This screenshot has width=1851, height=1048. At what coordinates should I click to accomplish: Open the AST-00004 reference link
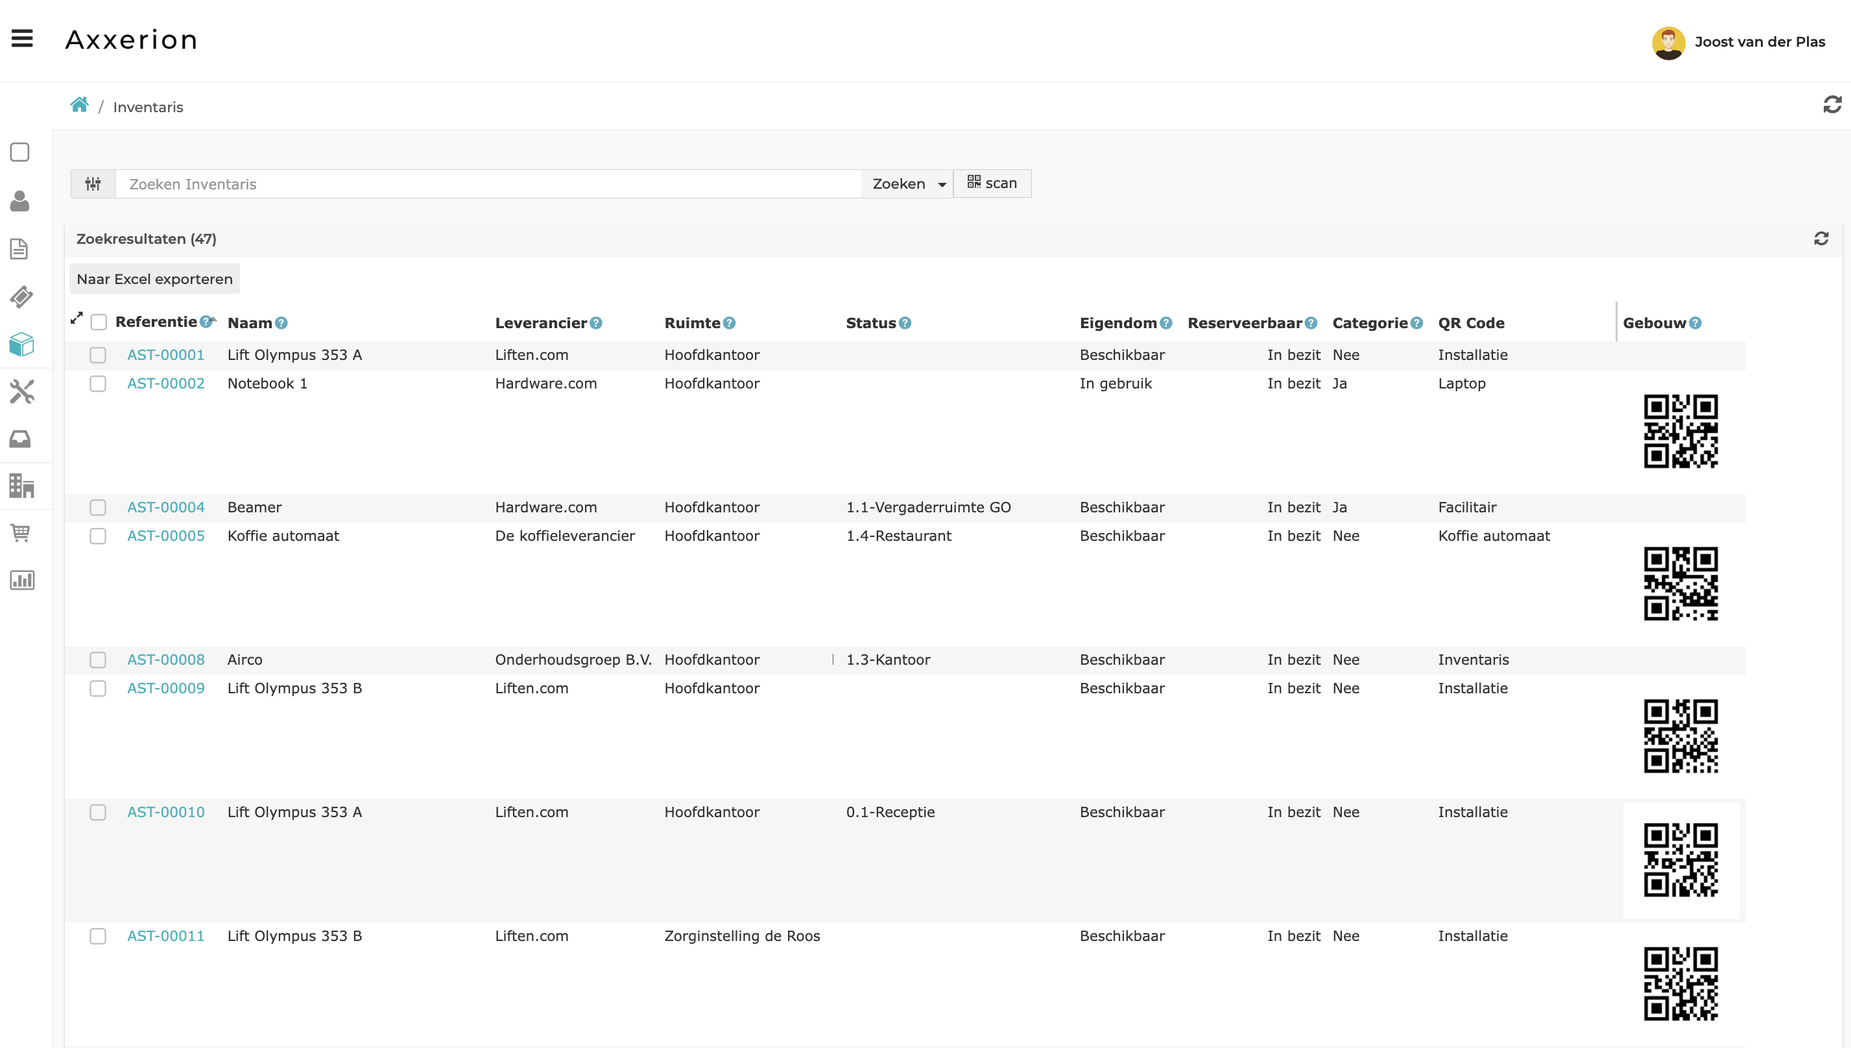click(x=165, y=507)
